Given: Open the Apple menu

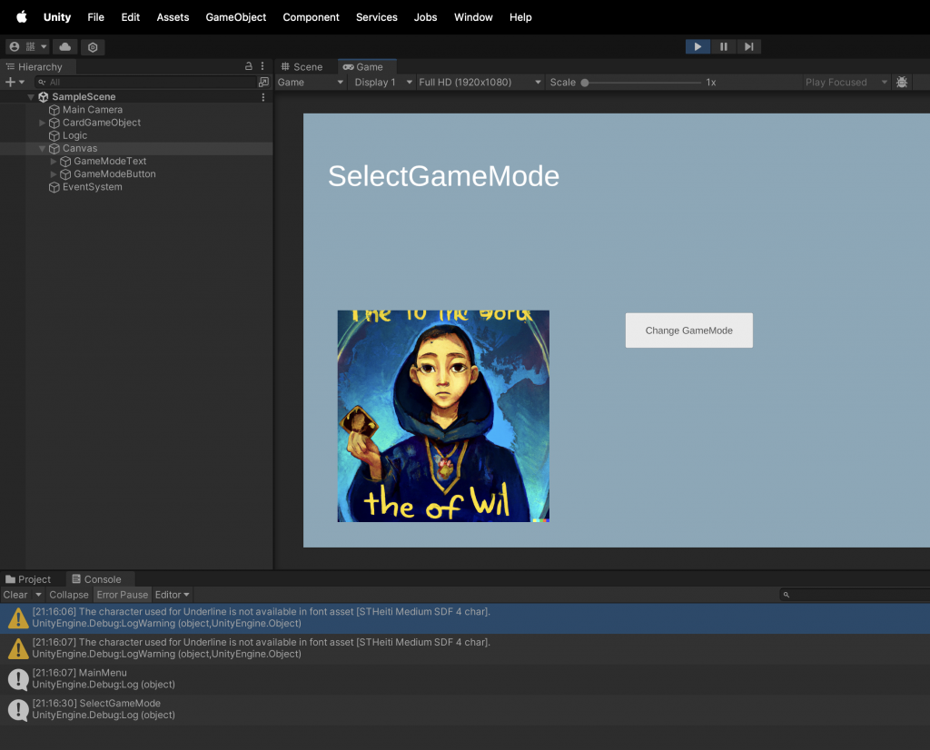Looking at the screenshot, I should [22, 16].
